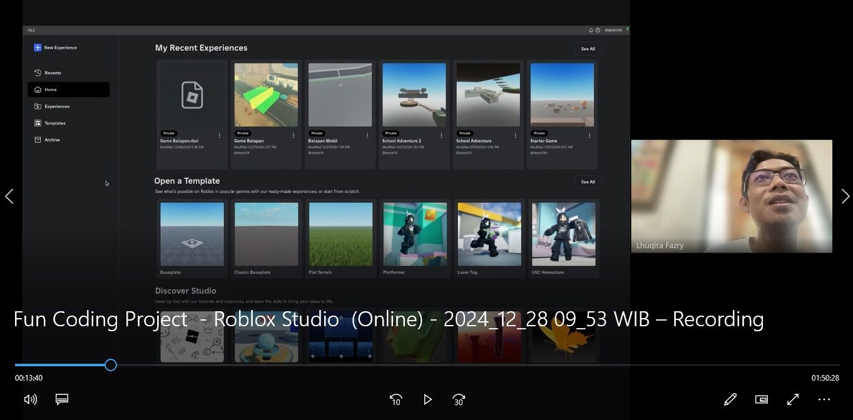This screenshot has width=853, height=420.
Task: Click the 00:13:40 elapsed time label
Action: (x=29, y=378)
